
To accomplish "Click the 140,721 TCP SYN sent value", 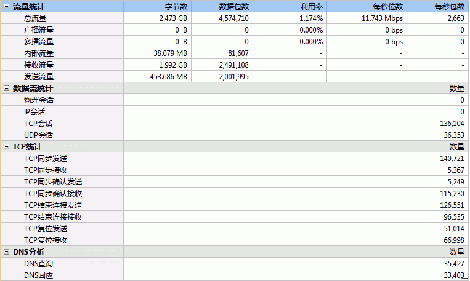I will coord(452,158).
